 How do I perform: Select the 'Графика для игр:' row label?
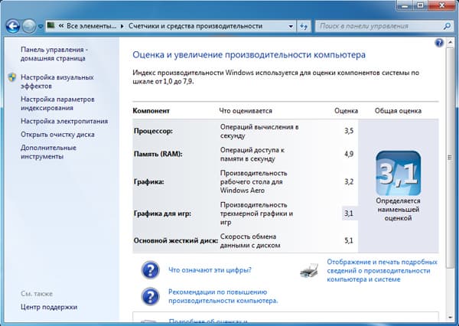click(x=162, y=214)
